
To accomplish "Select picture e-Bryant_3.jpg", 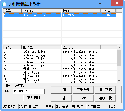I will click(x=34, y=62).
